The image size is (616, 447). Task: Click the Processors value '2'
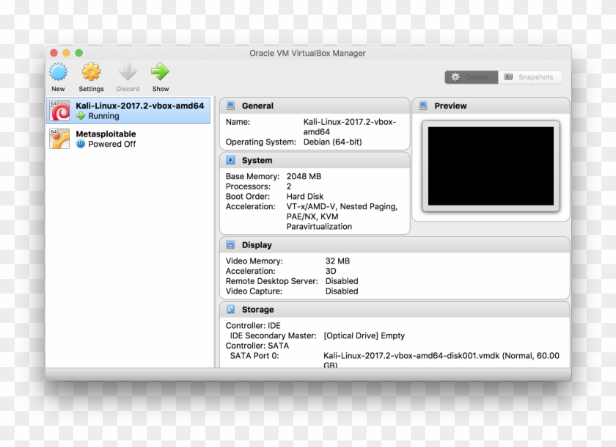click(289, 186)
